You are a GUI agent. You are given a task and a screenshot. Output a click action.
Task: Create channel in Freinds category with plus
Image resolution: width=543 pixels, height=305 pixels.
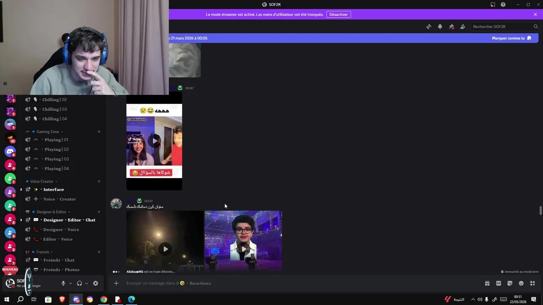pyautogui.click(x=99, y=252)
